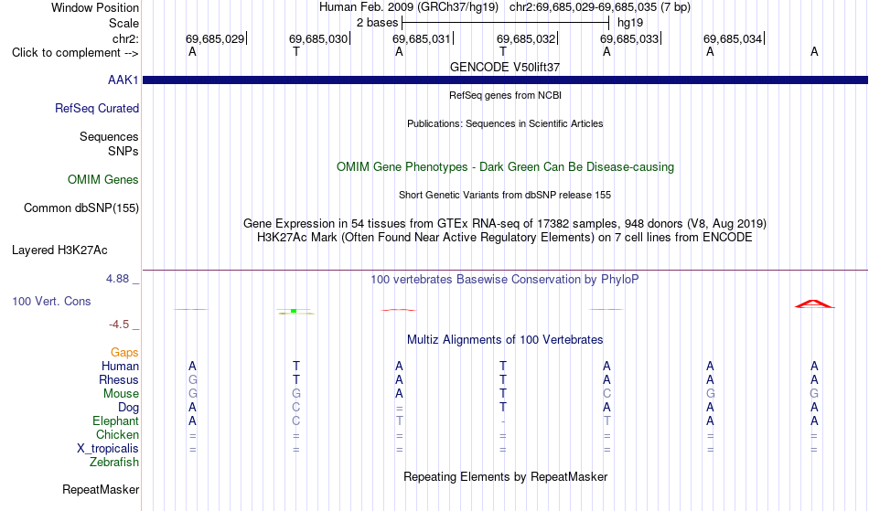Click the hg19 label beside scale bar
The width and height of the screenshot is (869, 511).
tap(630, 23)
